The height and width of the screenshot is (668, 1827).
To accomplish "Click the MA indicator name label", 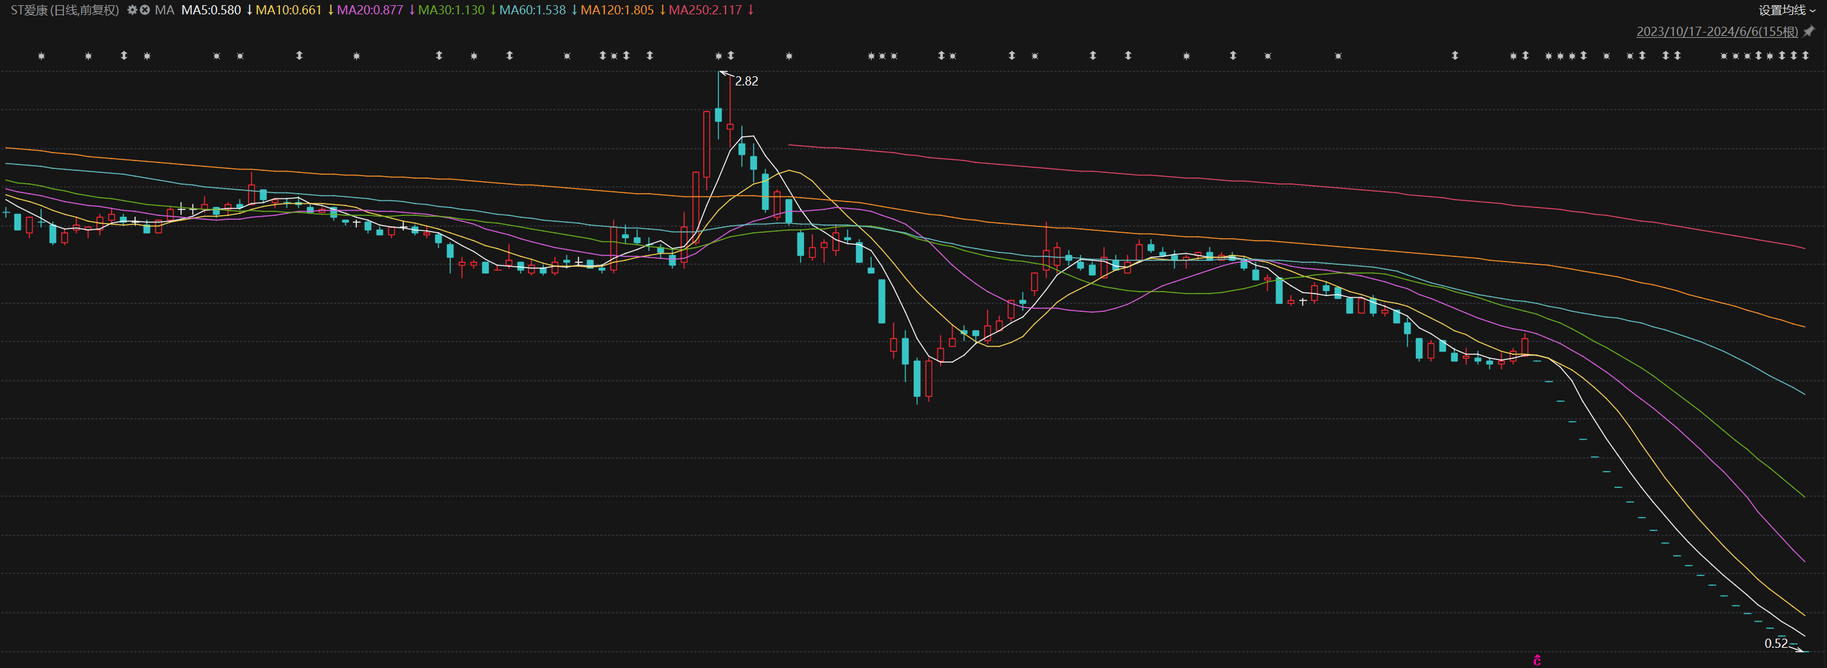I will (x=164, y=10).
